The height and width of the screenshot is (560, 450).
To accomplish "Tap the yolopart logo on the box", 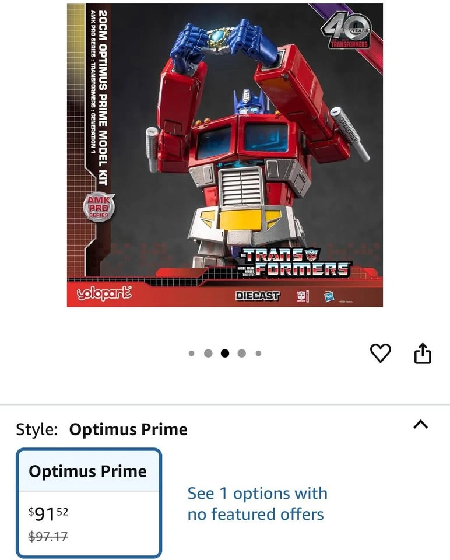I will pos(104,293).
